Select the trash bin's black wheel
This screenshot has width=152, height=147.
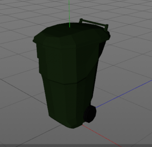point(90,114)
